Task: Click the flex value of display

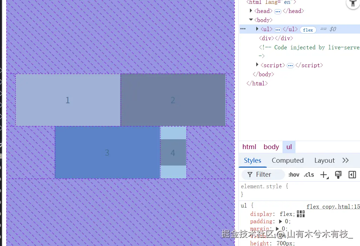Action: click(286, 214)
